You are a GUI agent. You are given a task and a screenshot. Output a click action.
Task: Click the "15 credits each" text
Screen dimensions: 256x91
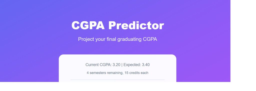136,73
